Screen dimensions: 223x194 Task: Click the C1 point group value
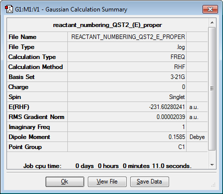182,147
